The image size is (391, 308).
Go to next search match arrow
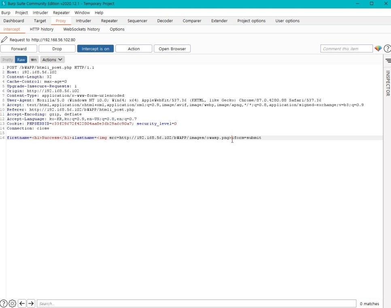pyautogui.click(x=31, y=303)
